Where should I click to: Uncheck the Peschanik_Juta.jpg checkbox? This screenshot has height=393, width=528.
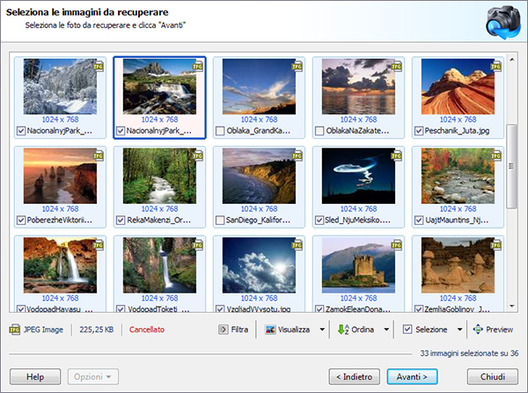[x=419, y=130]
